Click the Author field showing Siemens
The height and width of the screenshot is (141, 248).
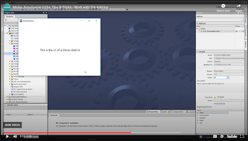tap(229, 61)
